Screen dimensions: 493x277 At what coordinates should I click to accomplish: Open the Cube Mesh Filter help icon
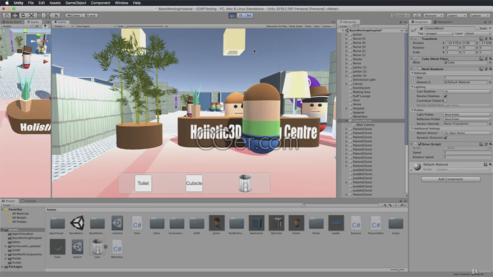(x=481, y=59)
